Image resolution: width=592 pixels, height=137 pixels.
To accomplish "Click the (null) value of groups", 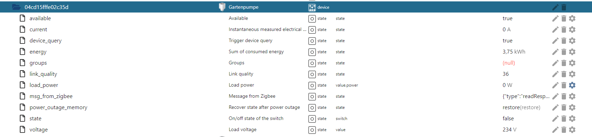I will (509, 63).
